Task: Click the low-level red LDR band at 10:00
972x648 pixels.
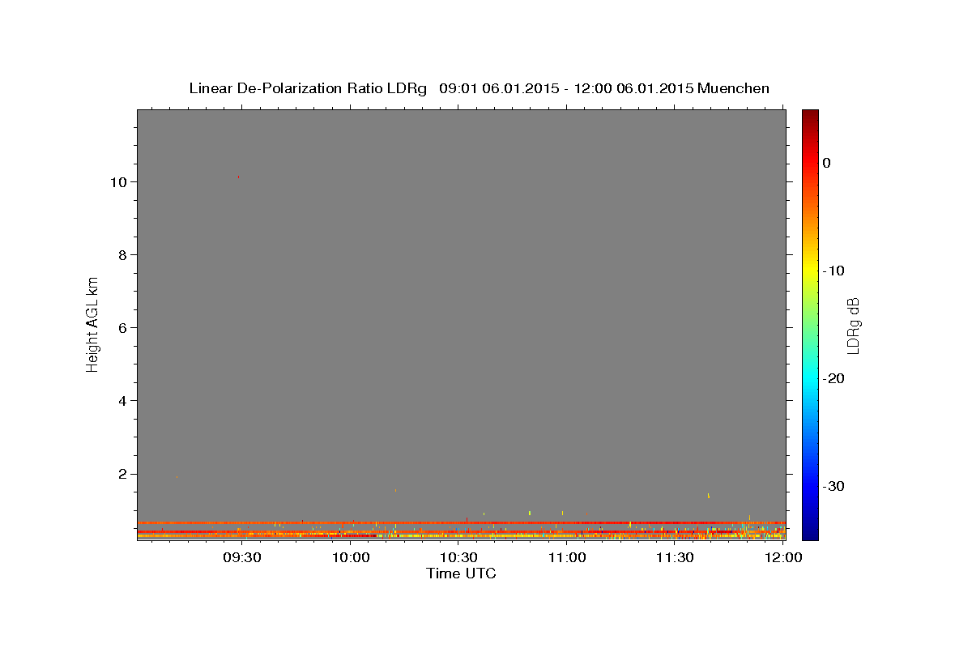Action: click(351, 535)
